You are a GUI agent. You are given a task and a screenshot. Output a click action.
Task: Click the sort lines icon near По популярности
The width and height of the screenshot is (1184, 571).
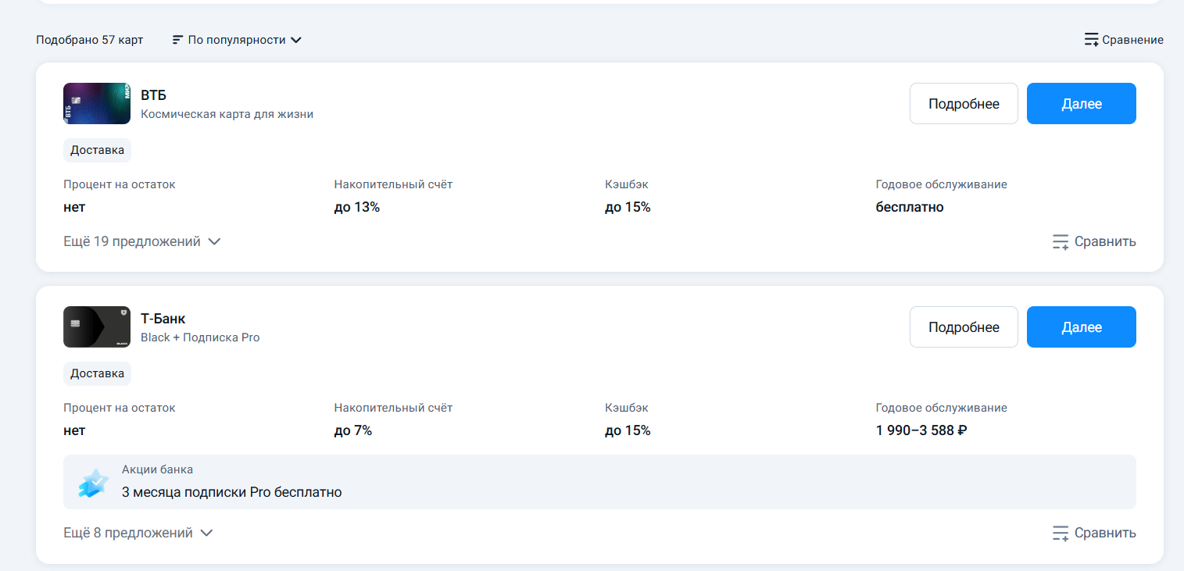pos(177,40)
